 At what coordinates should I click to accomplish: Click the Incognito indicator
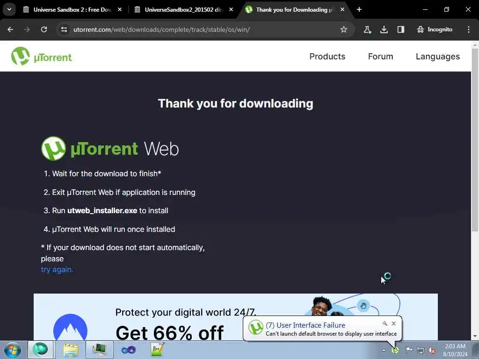coord(435,29)
